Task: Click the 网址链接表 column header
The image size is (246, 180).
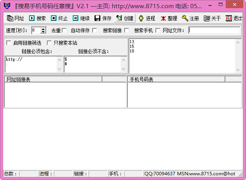Action: tap(53, 79)
